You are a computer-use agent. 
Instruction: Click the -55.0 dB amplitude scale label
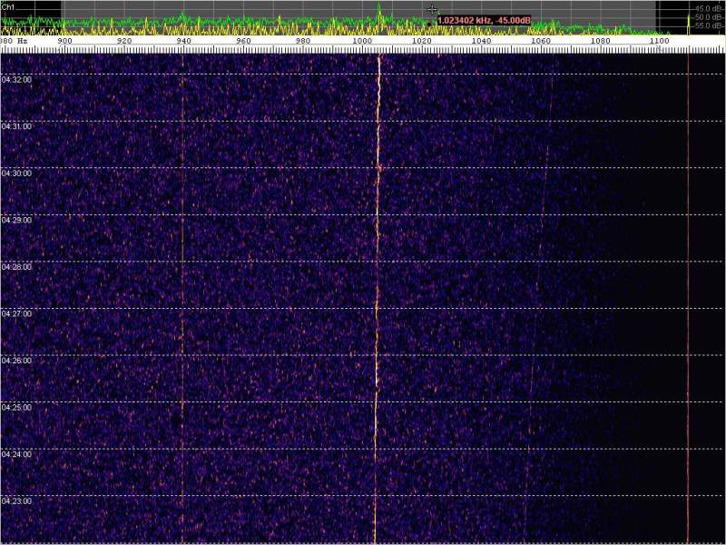click(x=706, y=26)
